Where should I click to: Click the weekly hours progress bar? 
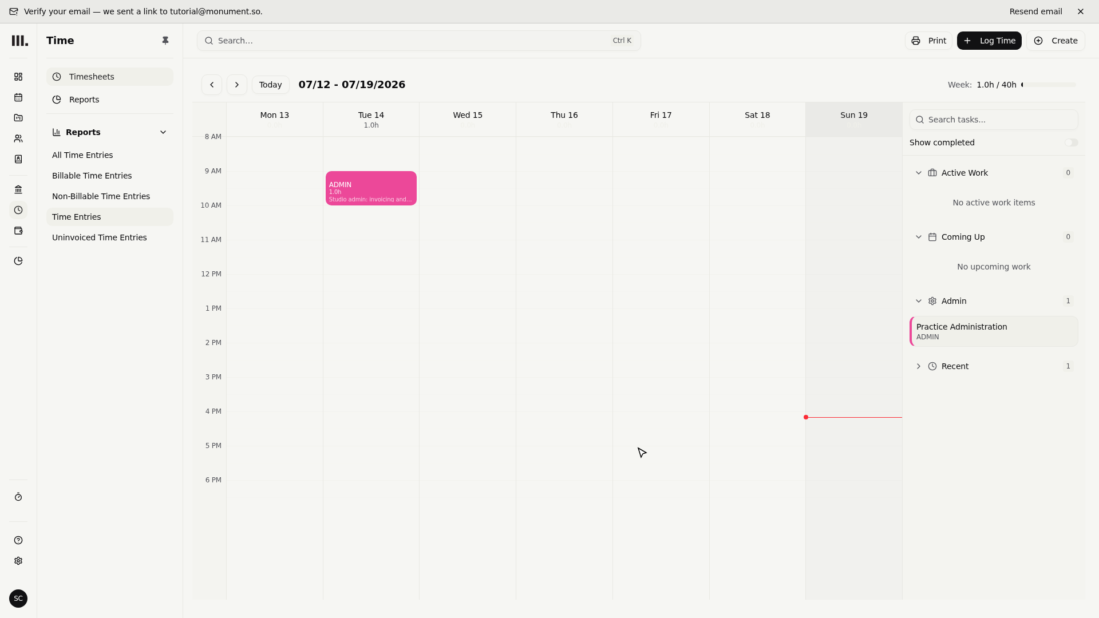point(1049,85)
